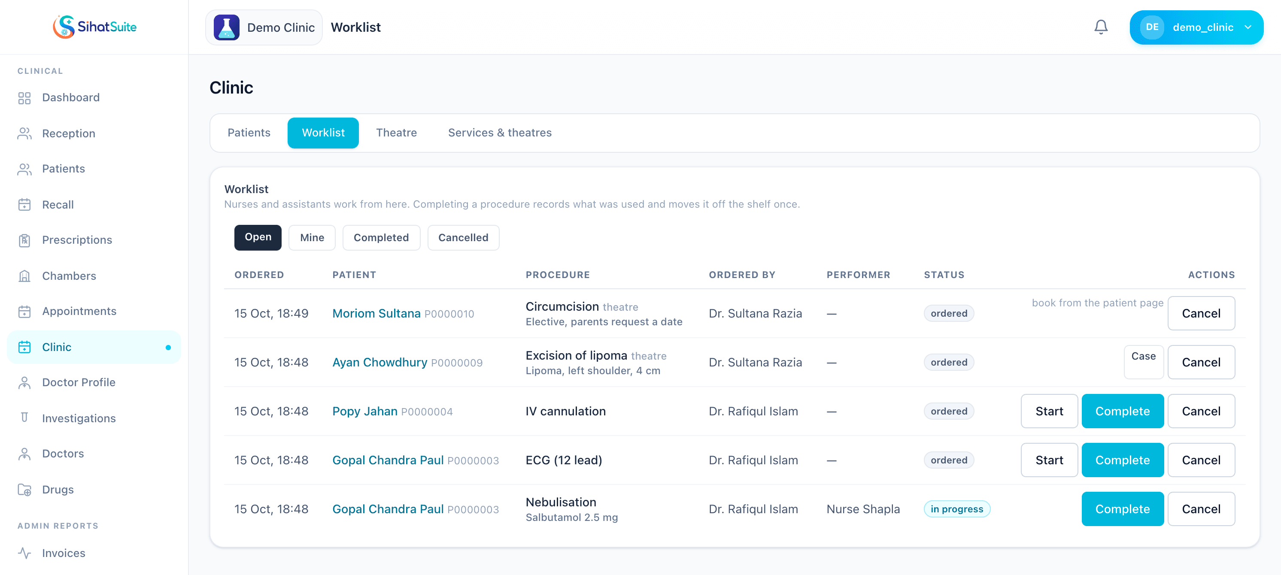Open Drugs in the sidebar

click(94, 490)
